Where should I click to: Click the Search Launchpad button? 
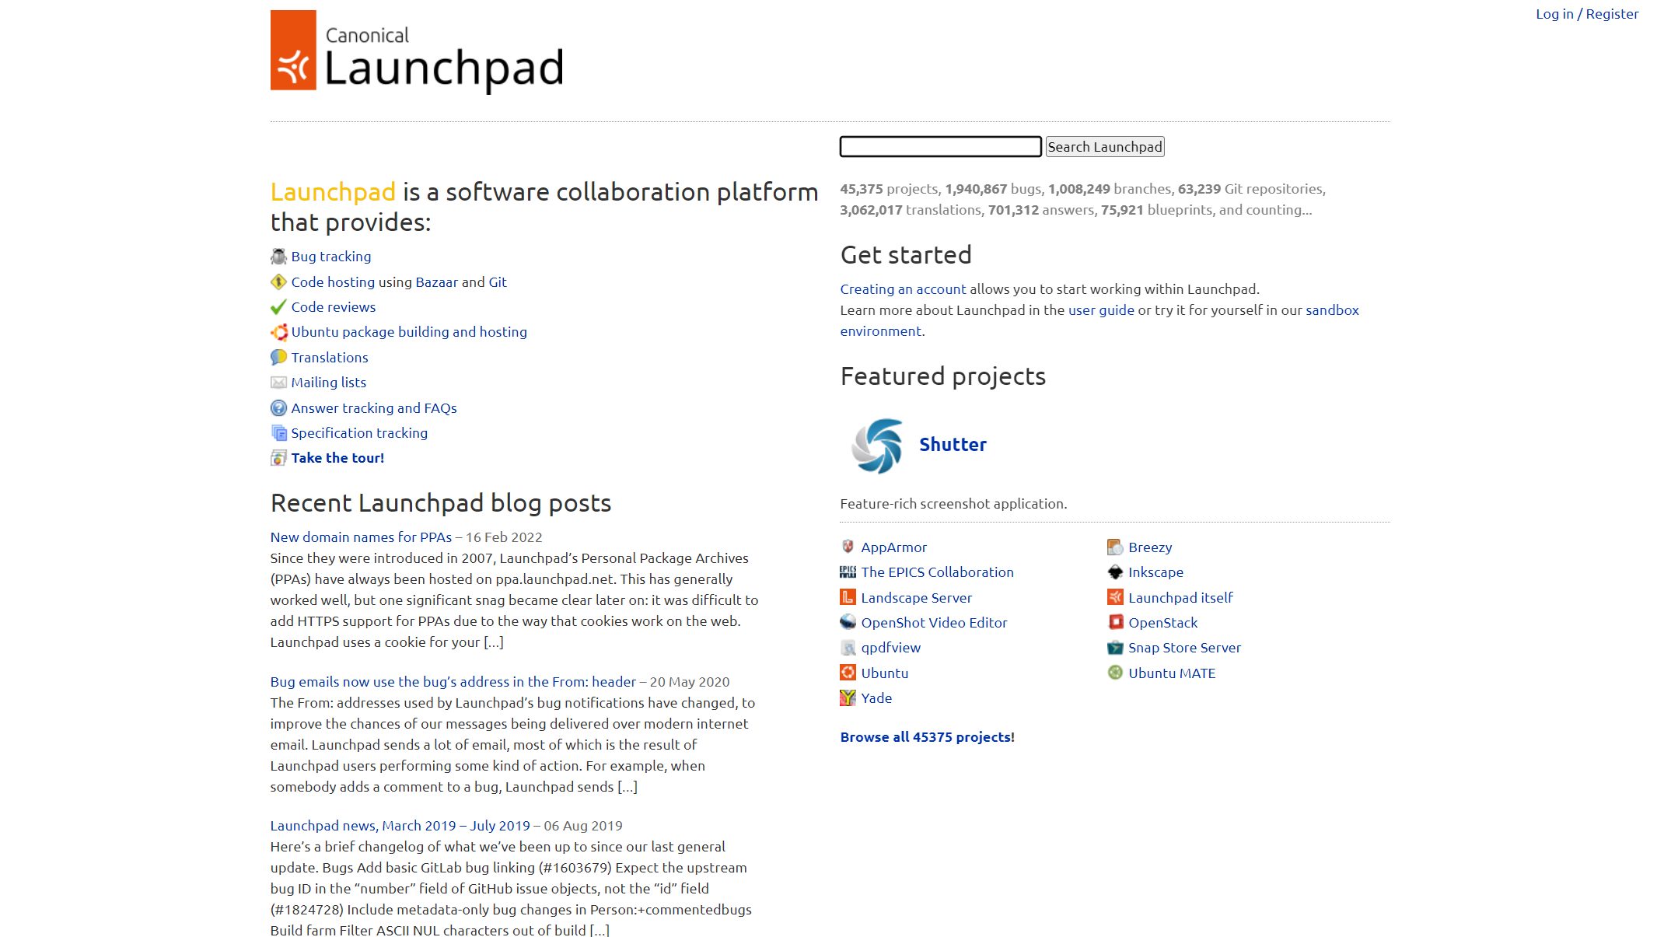(x=1104, y=146)
